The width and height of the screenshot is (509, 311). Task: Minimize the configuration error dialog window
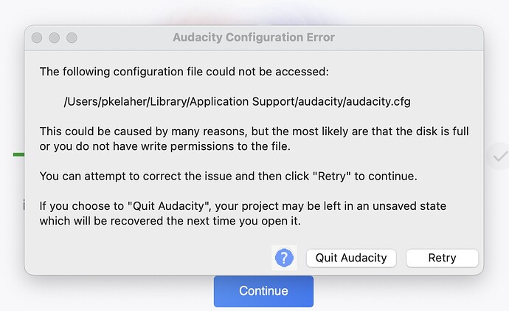[54, 37]
